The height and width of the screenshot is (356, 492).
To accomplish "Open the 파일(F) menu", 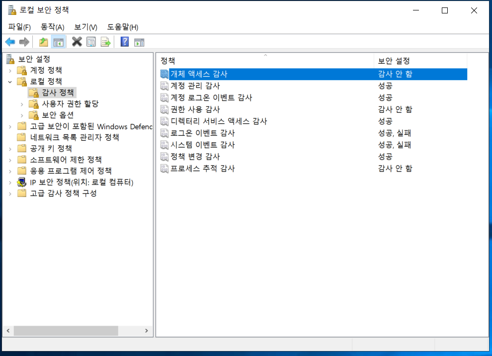I will coord(19,27).
